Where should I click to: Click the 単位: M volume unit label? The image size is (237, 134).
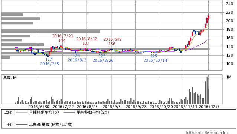pos(10,77)
